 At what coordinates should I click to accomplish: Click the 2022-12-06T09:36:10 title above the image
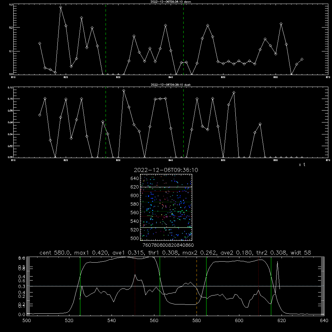pyautogui.click(x=166, y=170)
